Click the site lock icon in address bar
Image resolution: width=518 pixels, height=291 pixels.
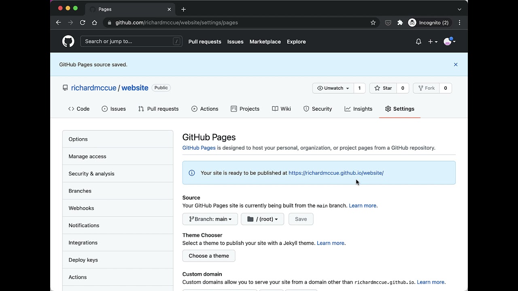109,23
